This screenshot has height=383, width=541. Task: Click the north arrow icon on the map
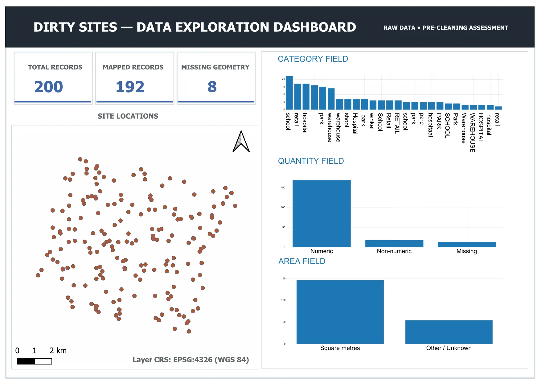[x=241, y=141]
